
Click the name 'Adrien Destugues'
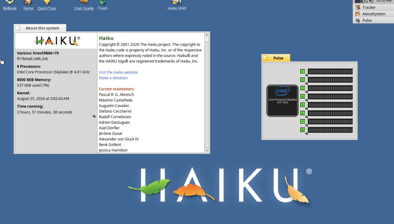[114, 122]
